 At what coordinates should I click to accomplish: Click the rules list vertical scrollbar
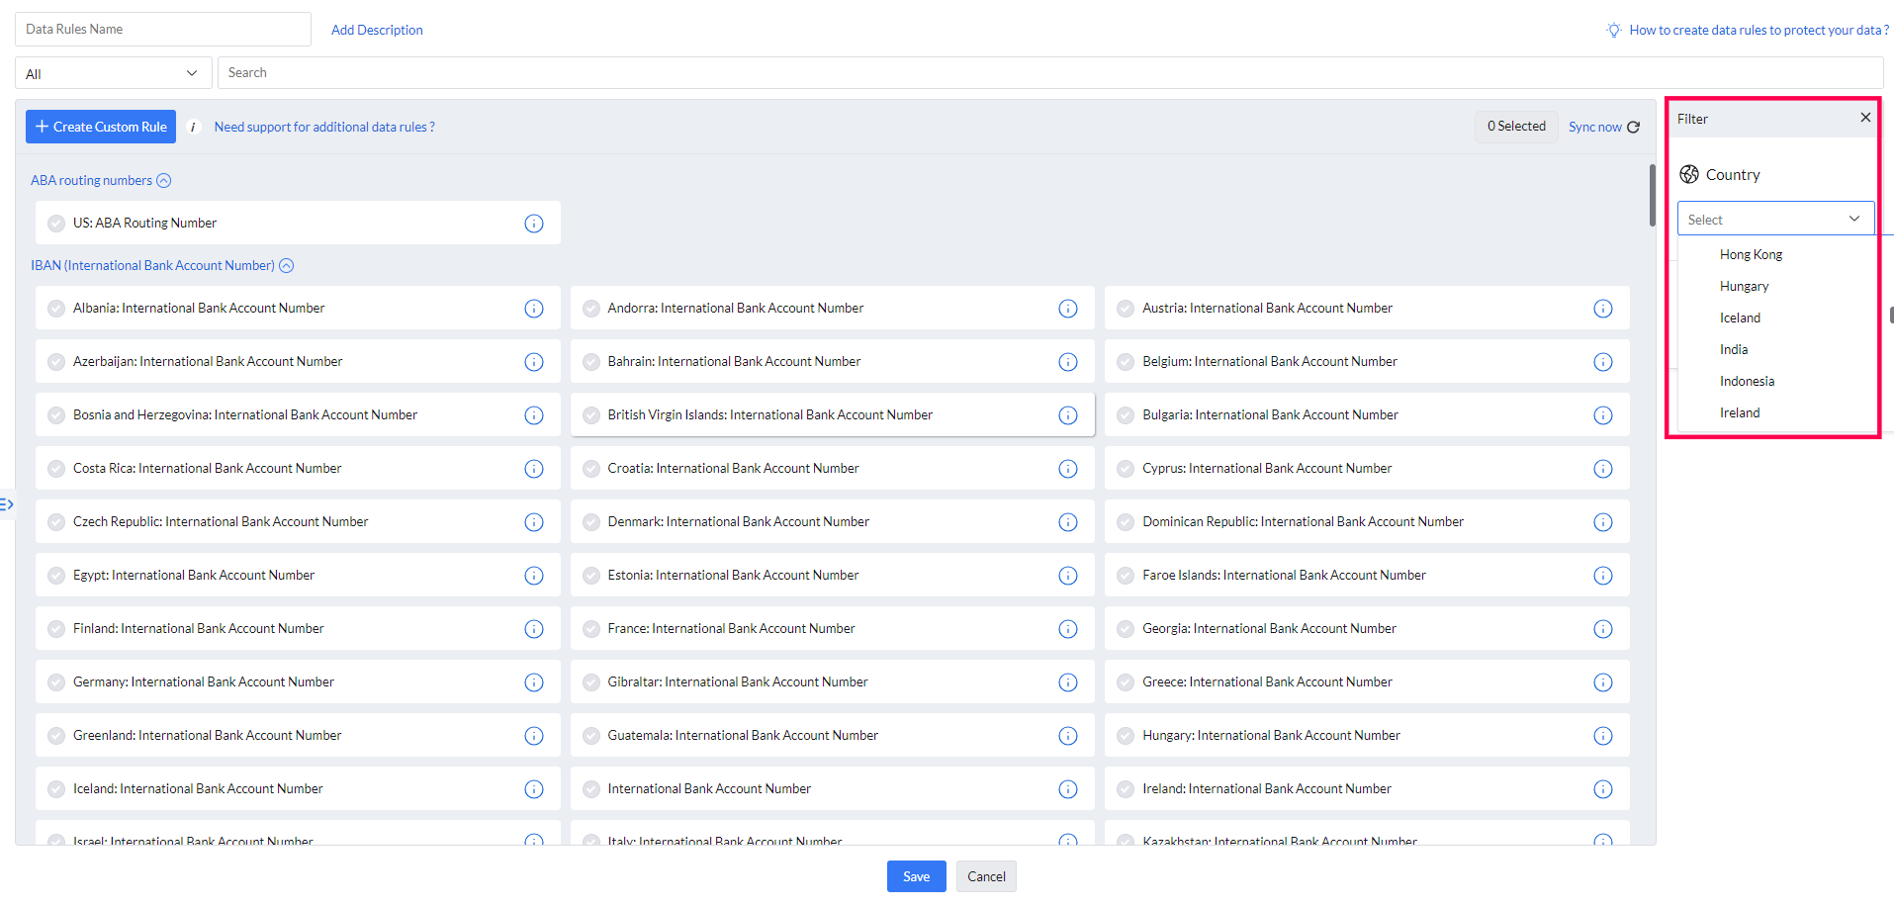[x=1652, y=195]
